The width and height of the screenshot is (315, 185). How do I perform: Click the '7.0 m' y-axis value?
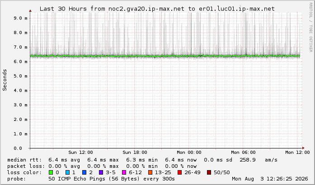click(x=20, y=47)
